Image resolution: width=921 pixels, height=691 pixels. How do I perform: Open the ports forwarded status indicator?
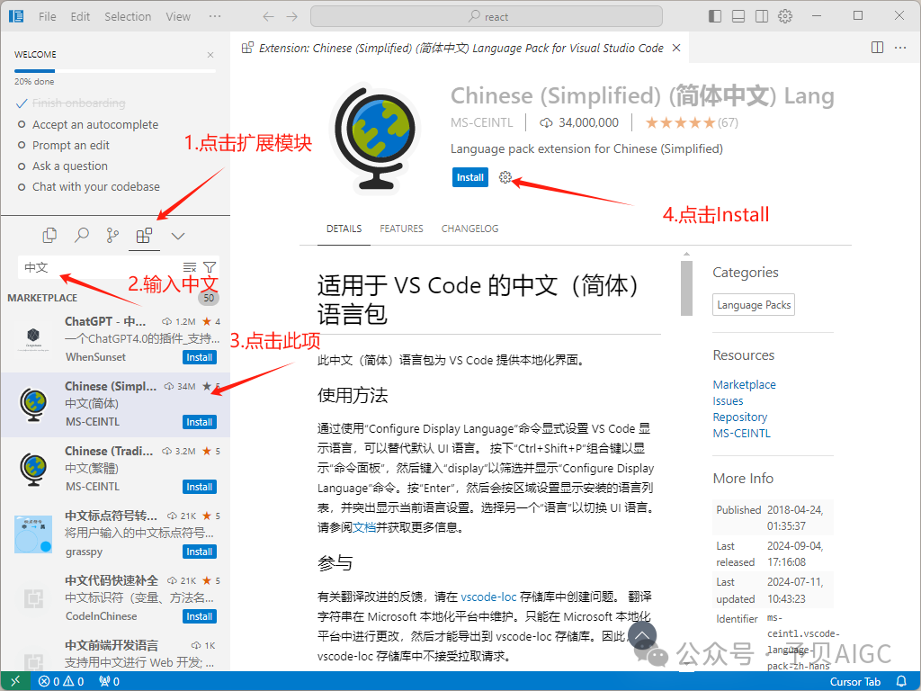[x=109, y=682]
